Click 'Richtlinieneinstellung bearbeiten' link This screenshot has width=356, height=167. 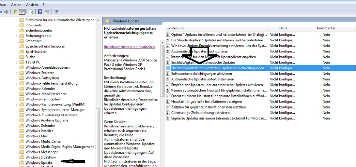coord(130,47)
